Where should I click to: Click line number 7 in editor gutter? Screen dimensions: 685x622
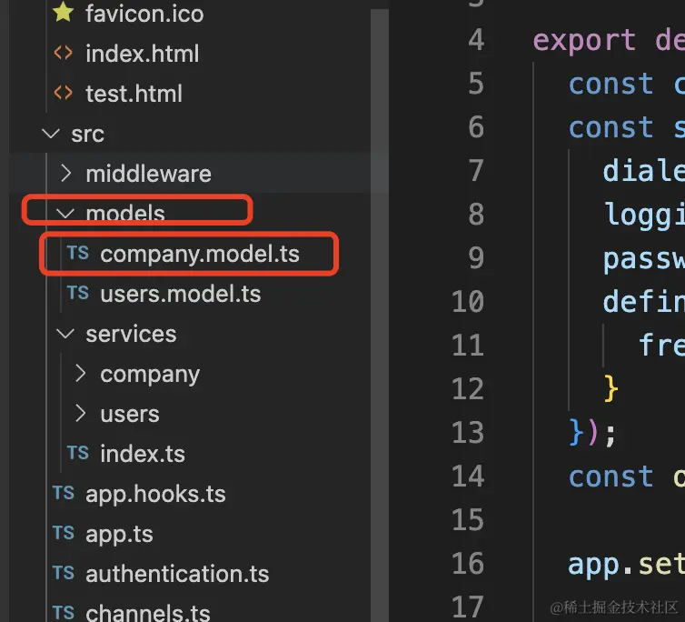coord(476,171)
